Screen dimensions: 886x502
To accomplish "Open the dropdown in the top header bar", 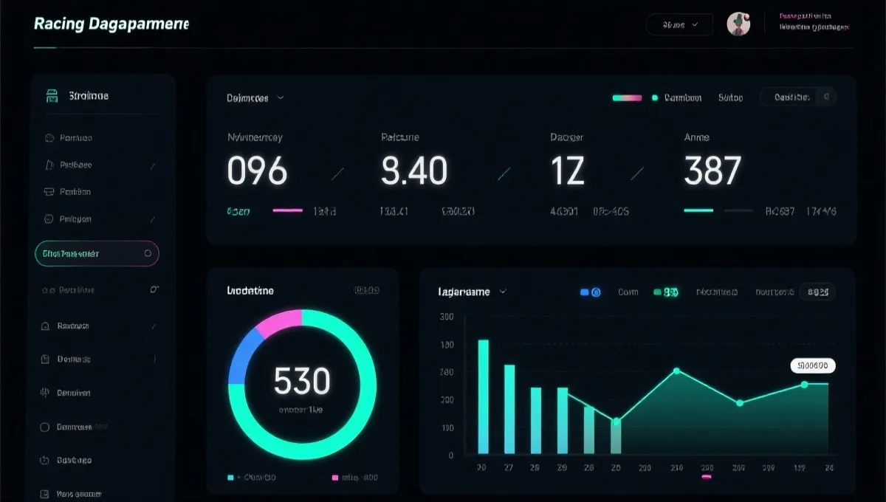I will [x=679, y=24].
